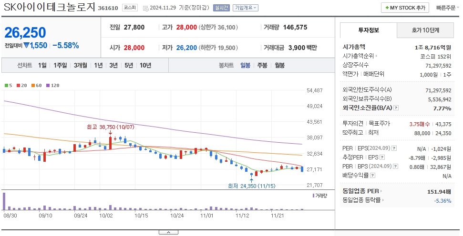
Task: Open help icon next to 배당수익률
Action: tap(373, 176)
